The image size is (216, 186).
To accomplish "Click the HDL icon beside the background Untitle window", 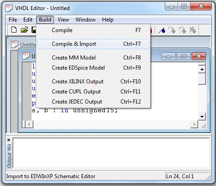I will (x=15, y=44).
